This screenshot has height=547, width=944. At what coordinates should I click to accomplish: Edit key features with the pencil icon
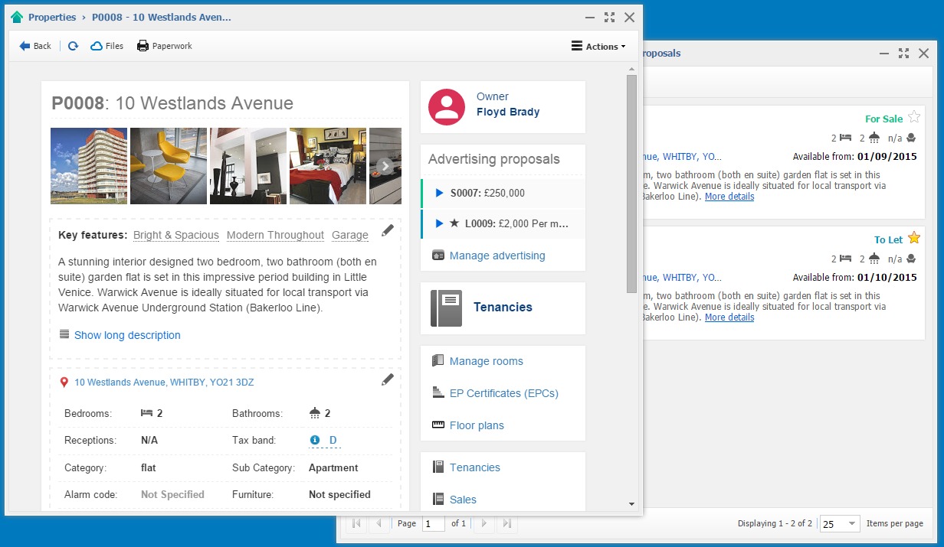click(x=388, y=230)
